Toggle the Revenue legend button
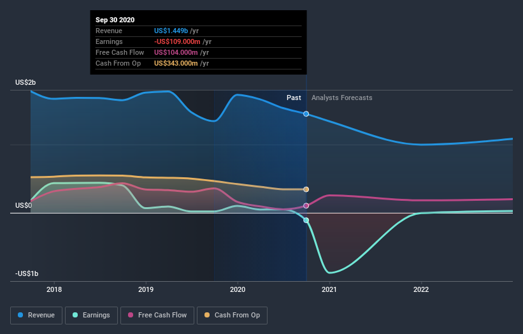 pos(36,316)
